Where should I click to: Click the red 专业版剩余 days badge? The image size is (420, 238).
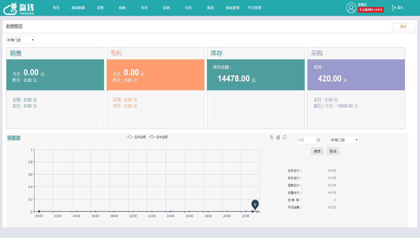(371, 10)
